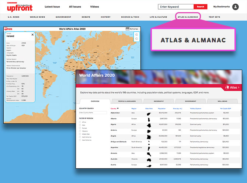Toggle the Africa region filter checkbox
This screenshot has height=183, width=247.
80,122
